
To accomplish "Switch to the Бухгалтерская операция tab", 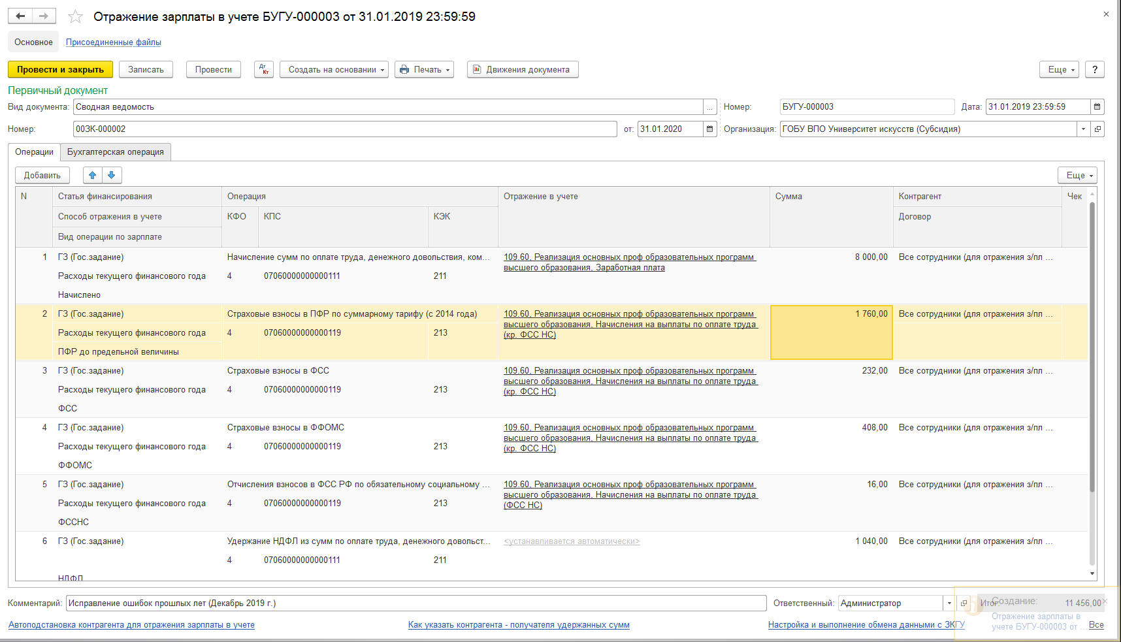I will point(116,152).
